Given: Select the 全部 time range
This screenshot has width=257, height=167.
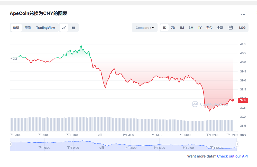Looking at the screenshot, I should tap(220, 27).
